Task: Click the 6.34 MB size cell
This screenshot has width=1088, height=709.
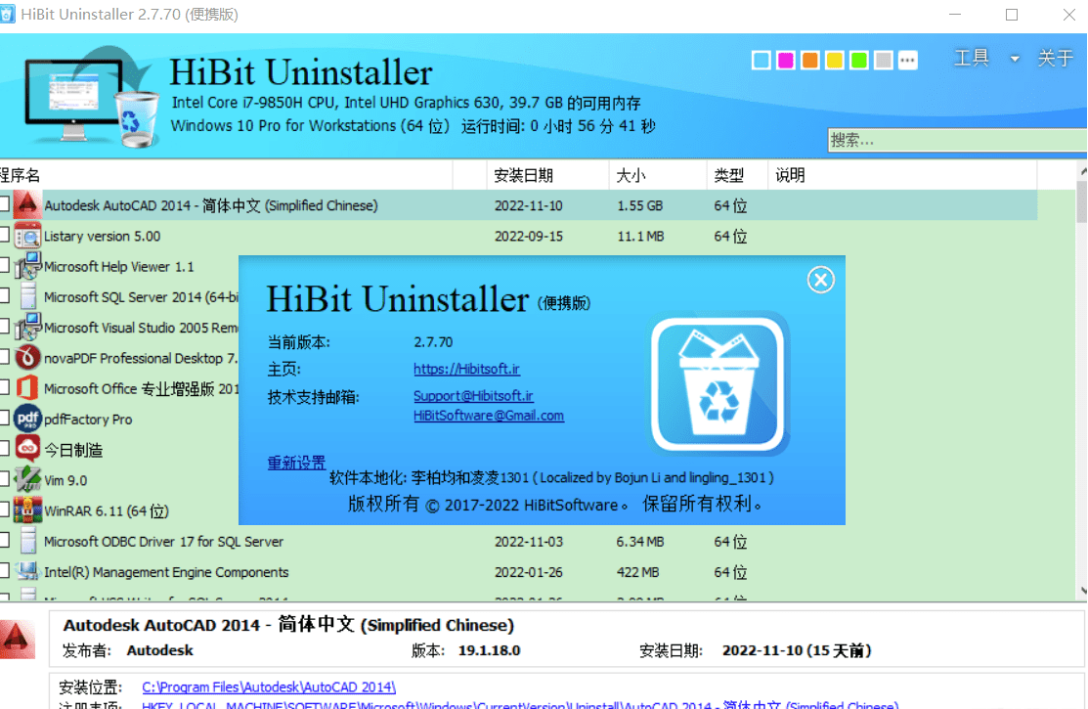Action: click(x=639, y=542)
